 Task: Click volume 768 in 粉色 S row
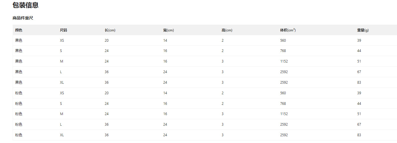[x=283, y=104]
